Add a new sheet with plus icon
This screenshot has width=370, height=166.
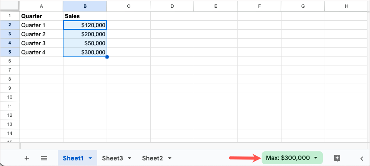click(x=27, y=158)
